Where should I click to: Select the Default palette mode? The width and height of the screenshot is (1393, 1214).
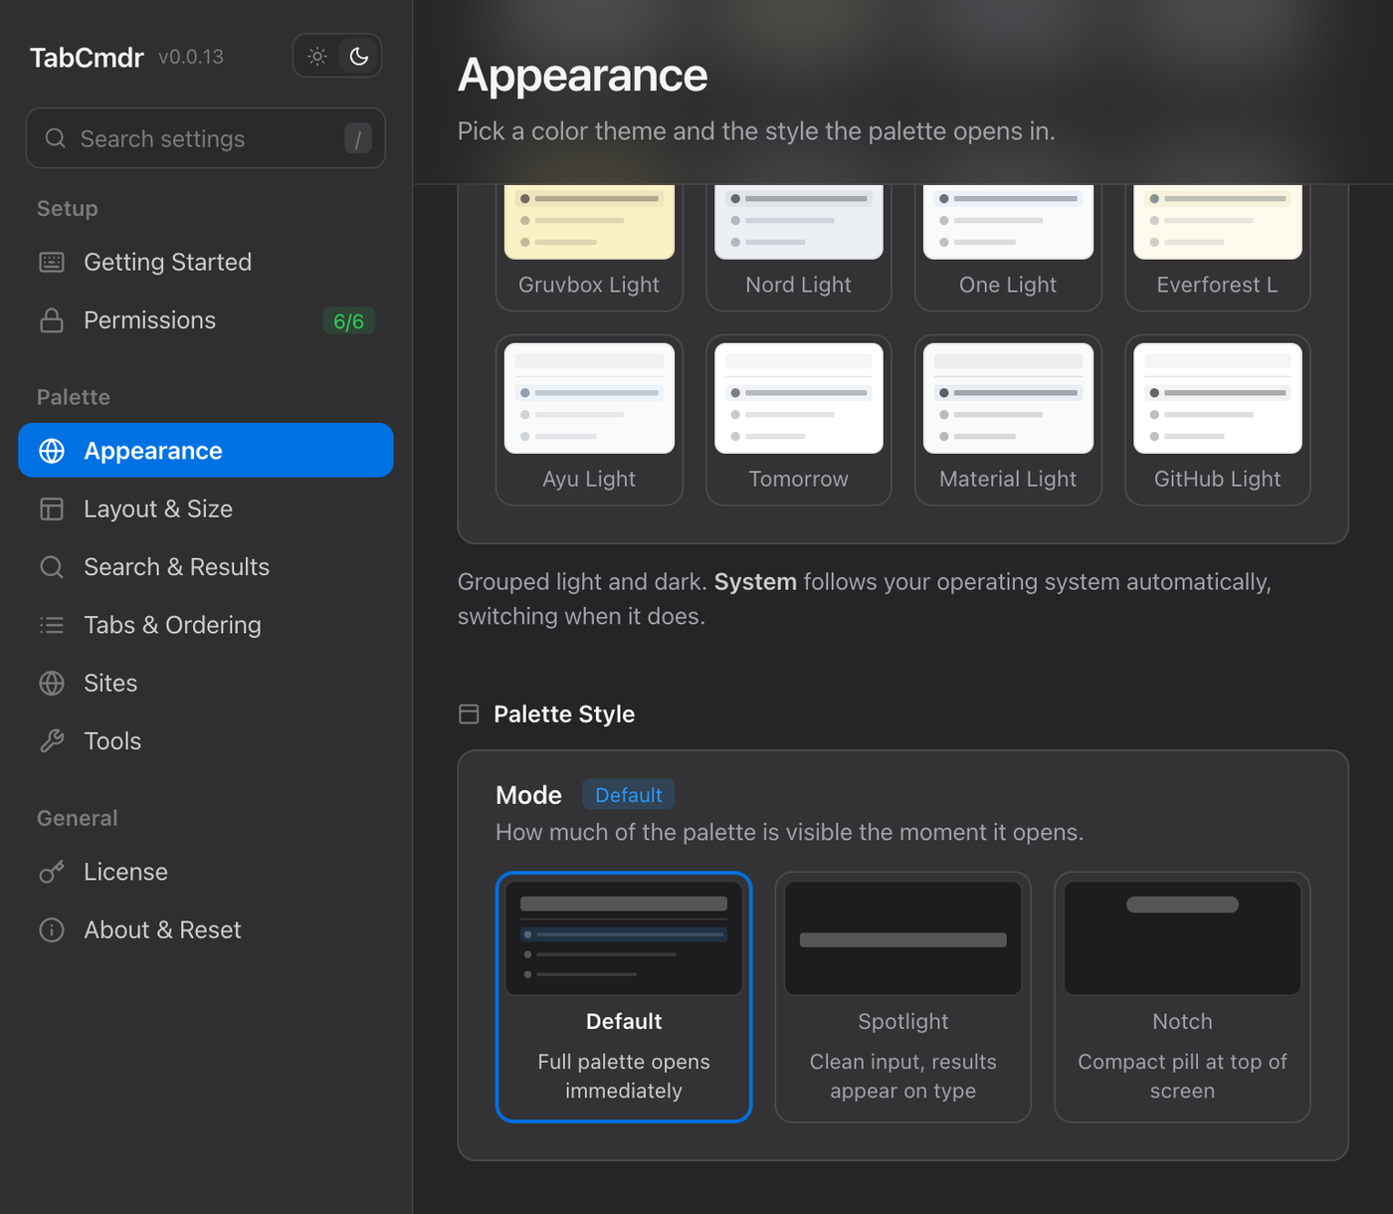tap(624, 997)
